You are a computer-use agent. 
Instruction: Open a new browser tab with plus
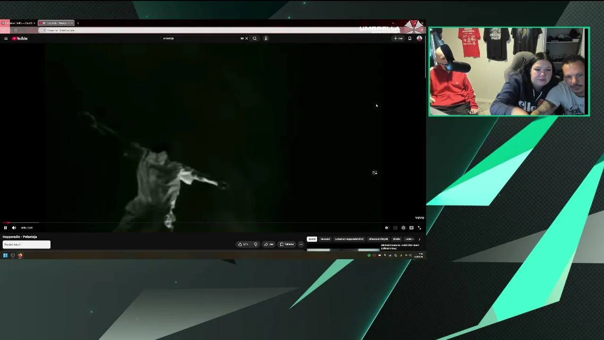coord(78,23)
